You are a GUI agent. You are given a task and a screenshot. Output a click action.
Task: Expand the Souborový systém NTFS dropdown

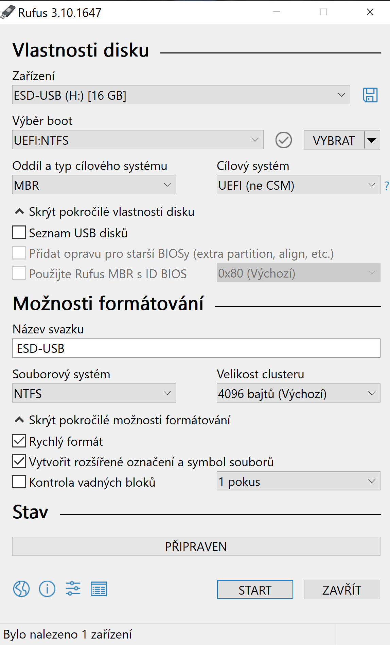pyautogui.click(x=94, y=393)
